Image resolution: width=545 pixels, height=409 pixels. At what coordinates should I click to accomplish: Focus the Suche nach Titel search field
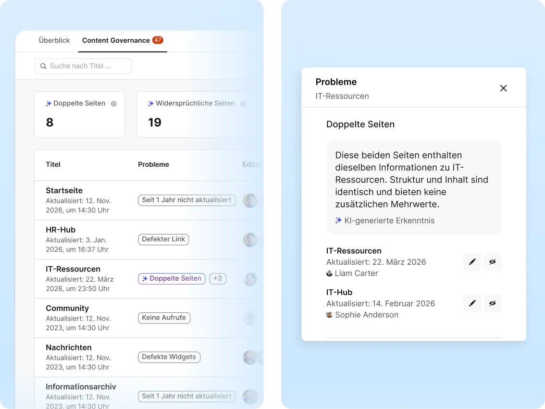[87, 66]
